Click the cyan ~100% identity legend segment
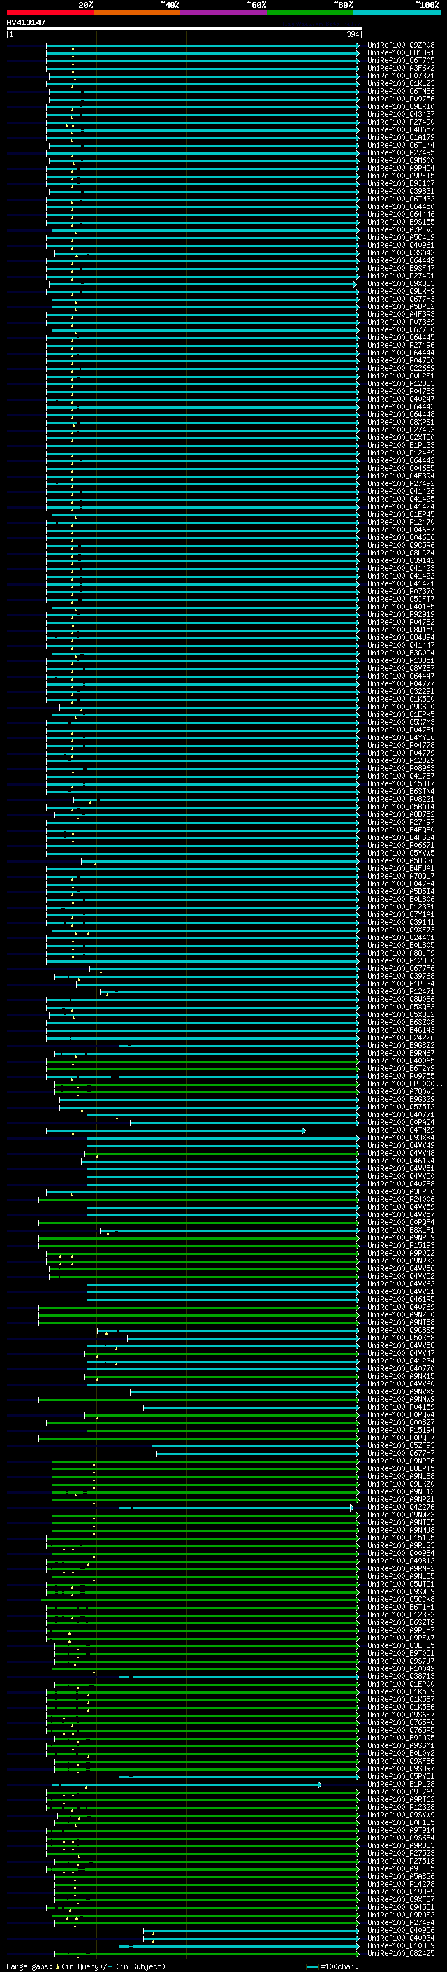Image resolution: width=447 pixels, height=1972 pixels. 397,13
